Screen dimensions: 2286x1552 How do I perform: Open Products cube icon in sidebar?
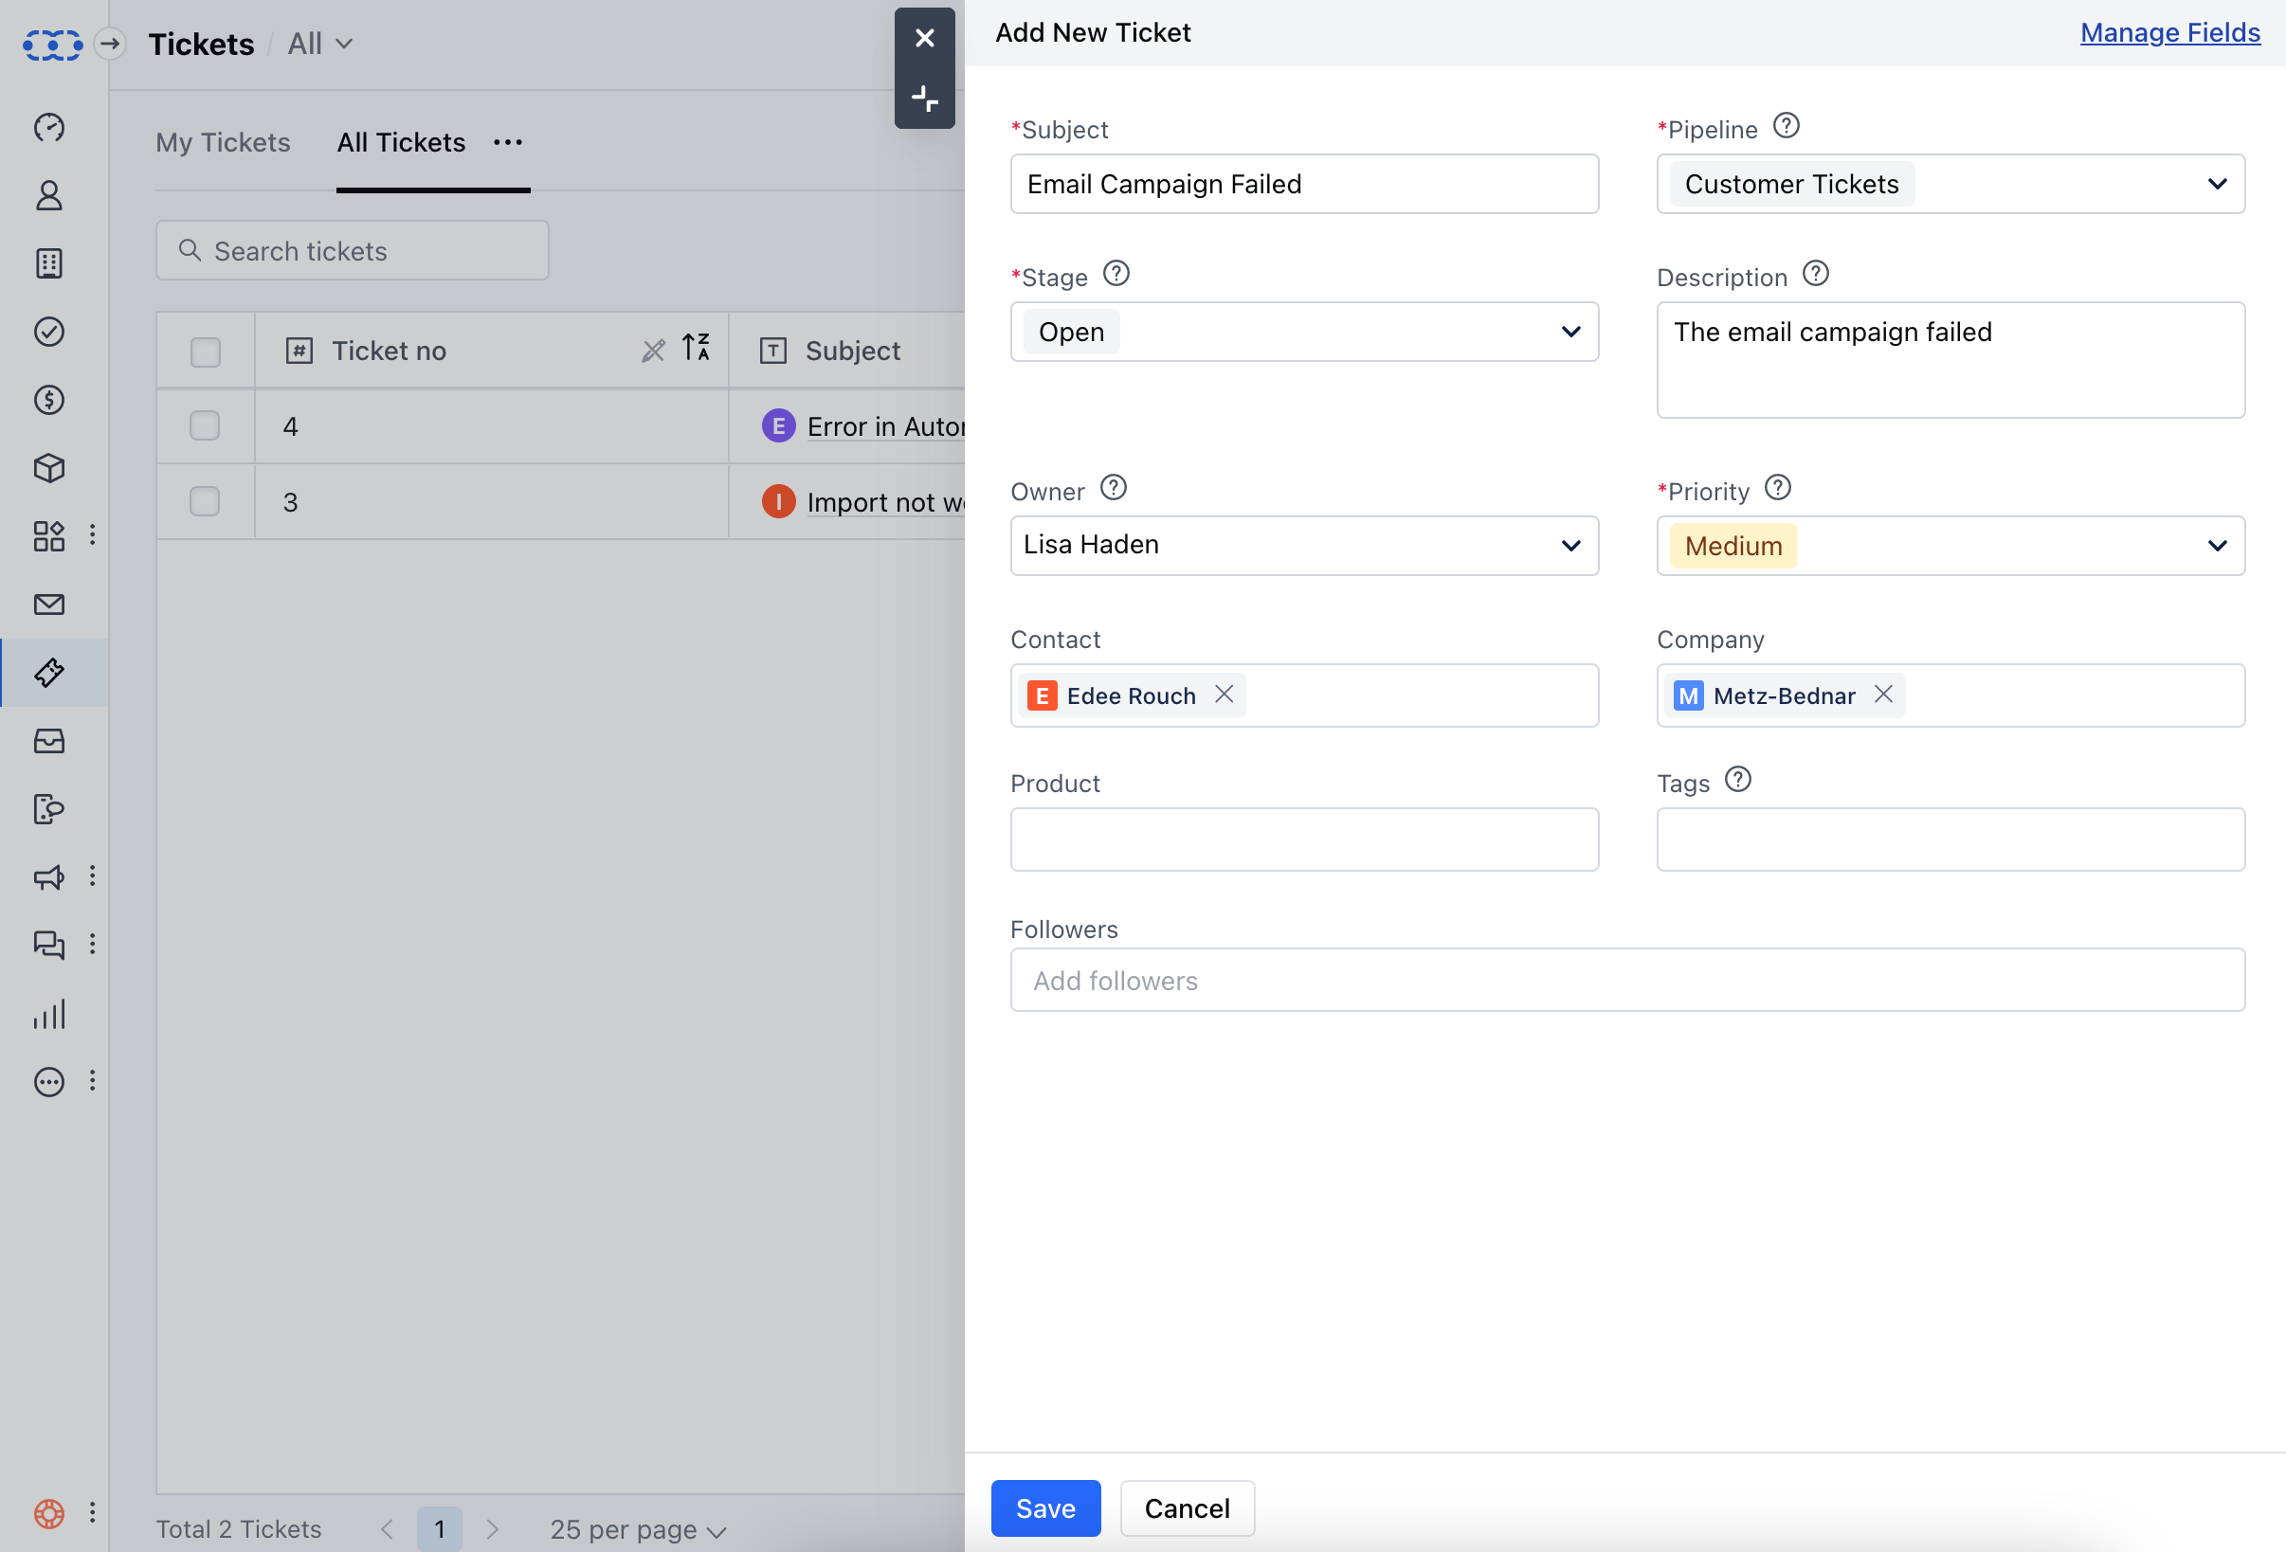49,468
